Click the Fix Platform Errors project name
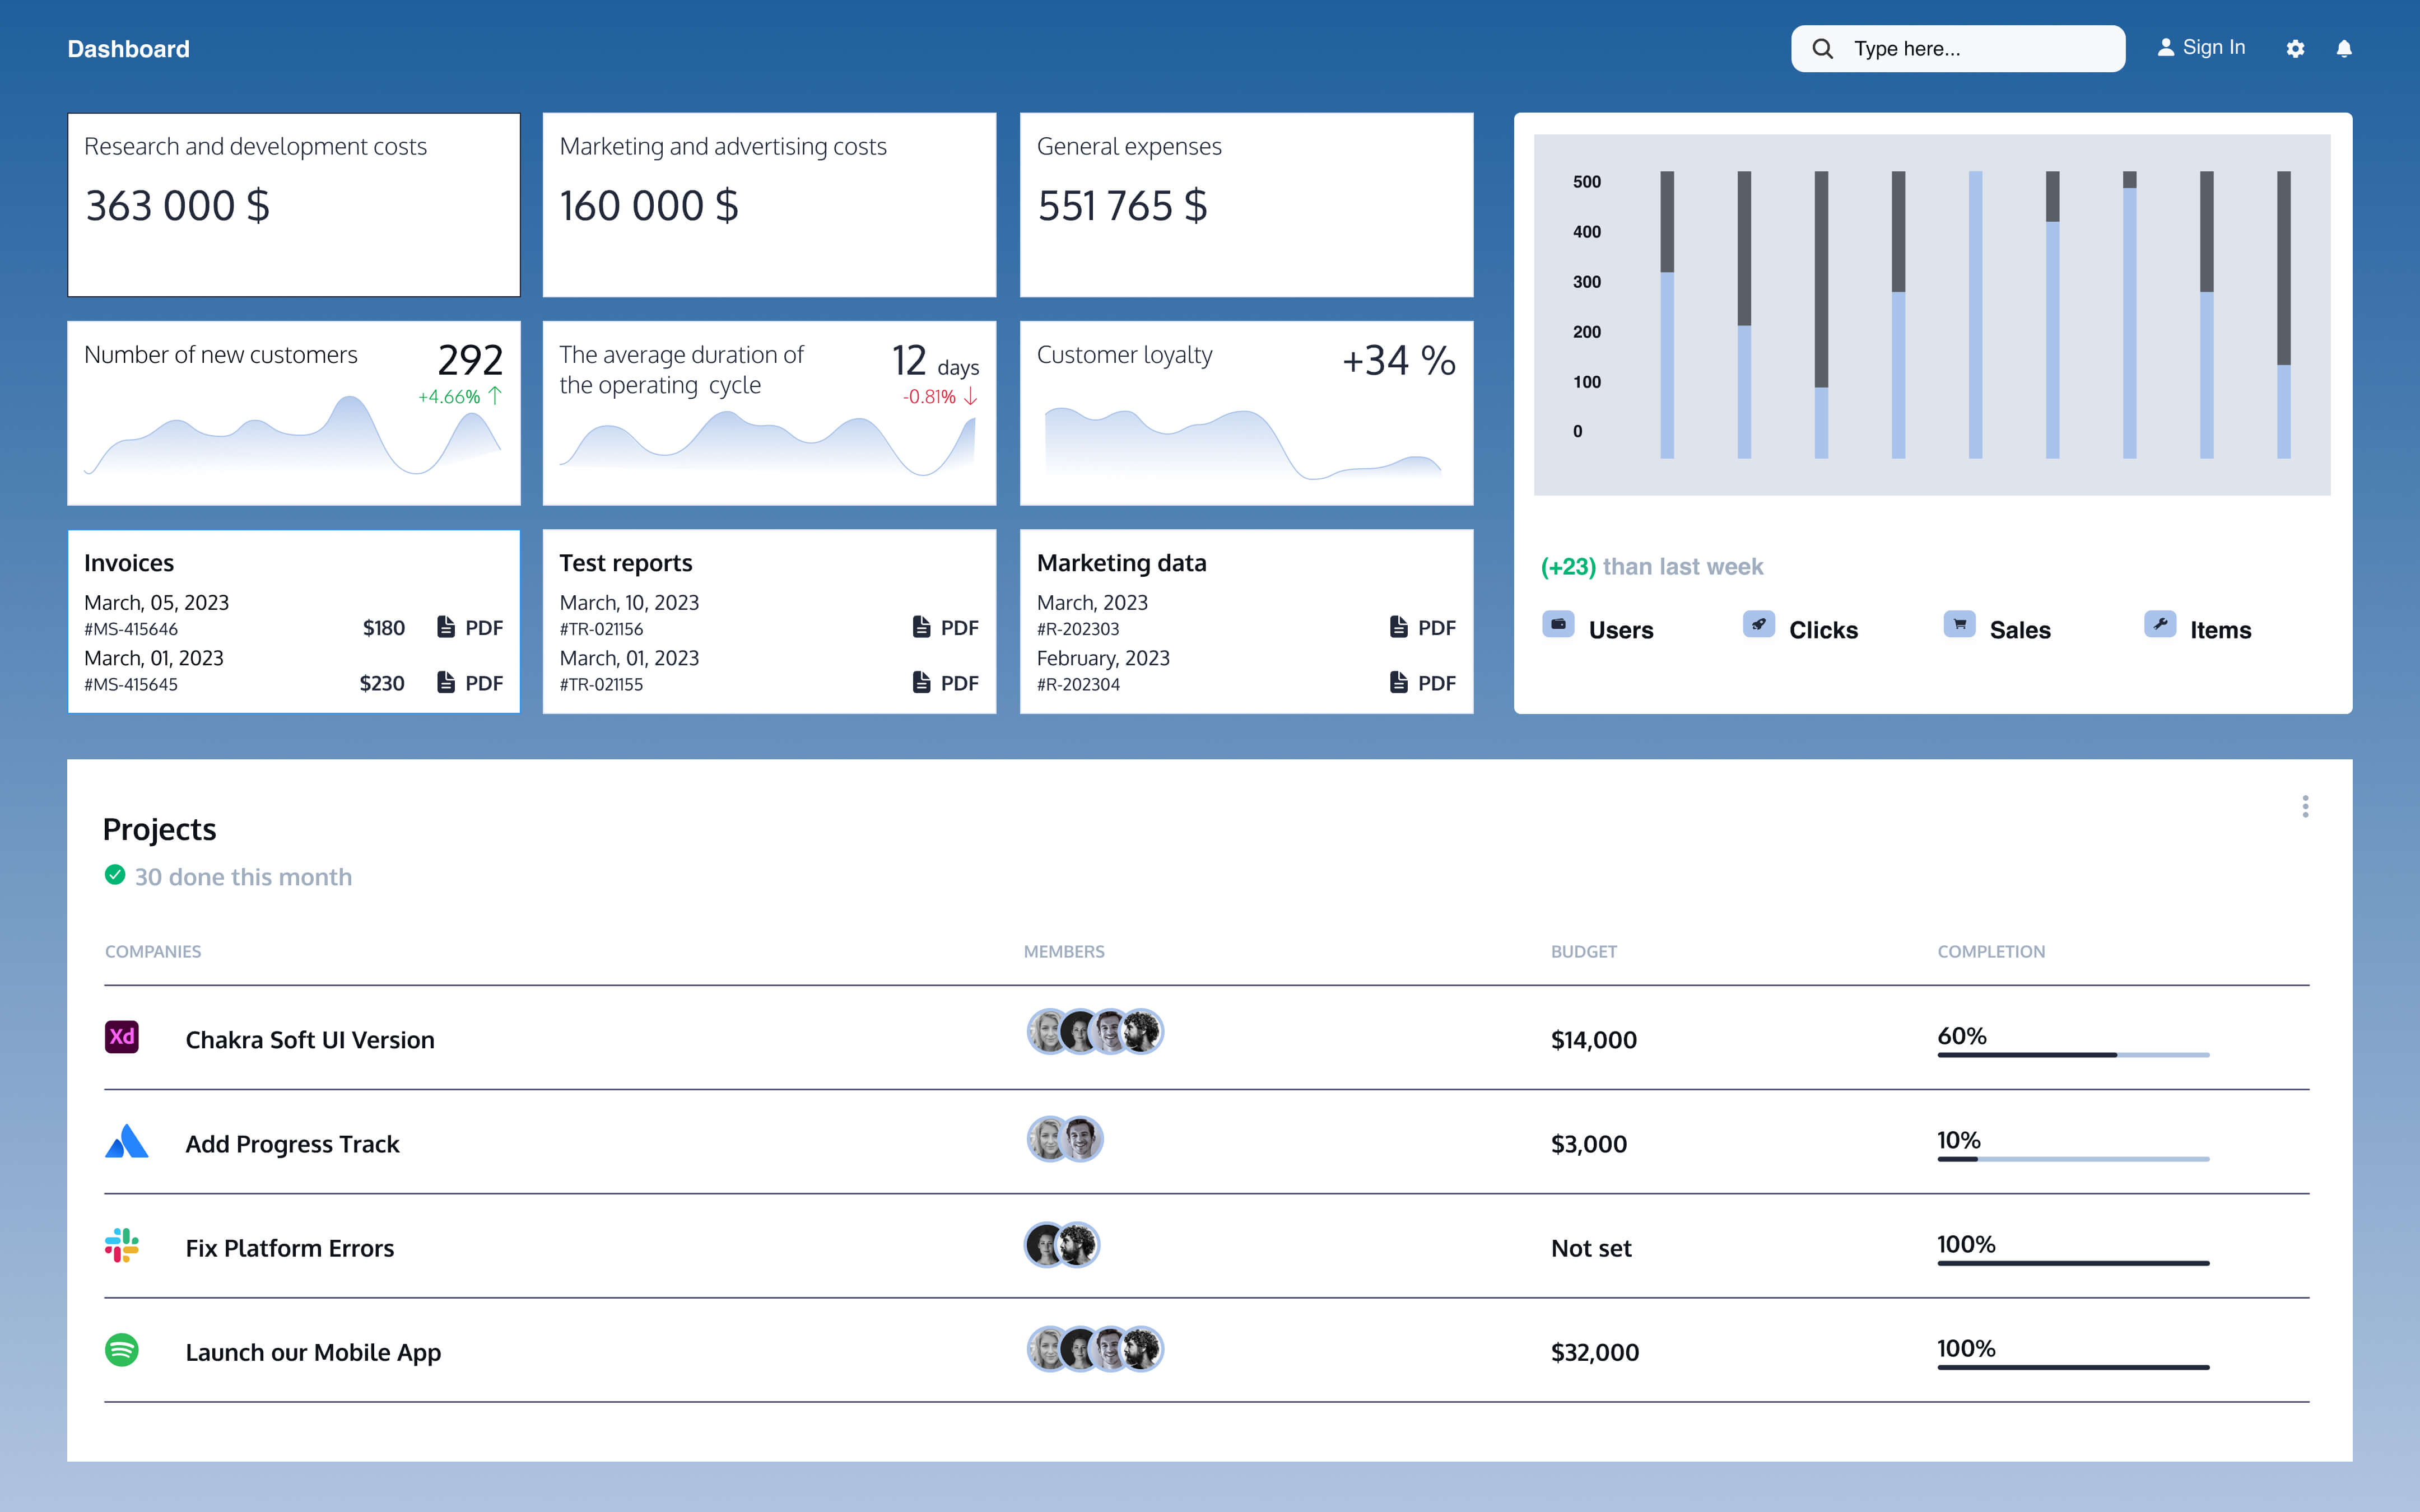The image size is (2420, 1512). [290, 1248]
